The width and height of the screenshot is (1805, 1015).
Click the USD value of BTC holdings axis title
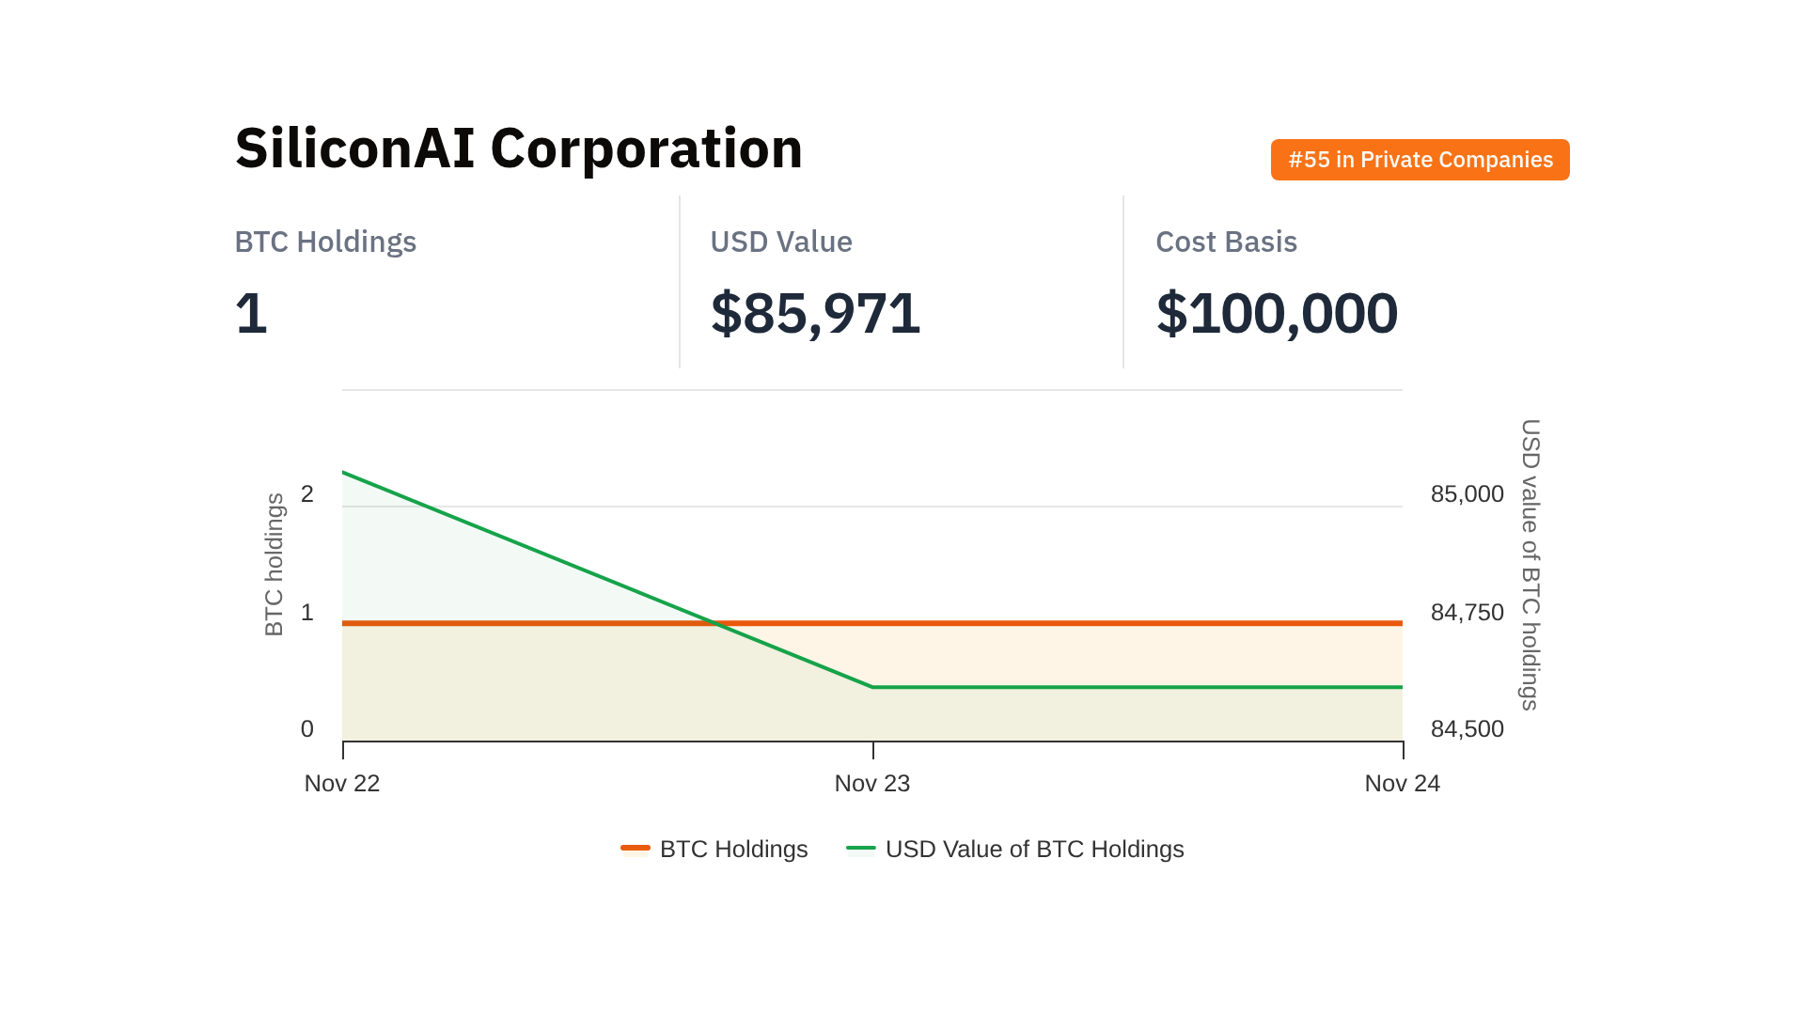click(1530, 565)
